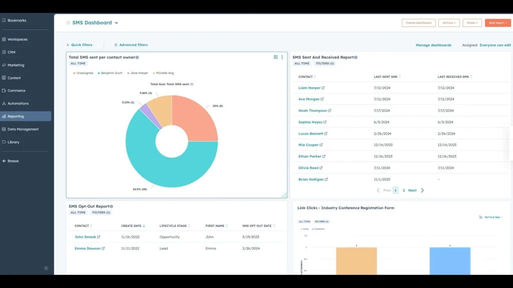Click info icon next to SMS Opt-Out Report
The image size is (513, 288).
(111, 206)
